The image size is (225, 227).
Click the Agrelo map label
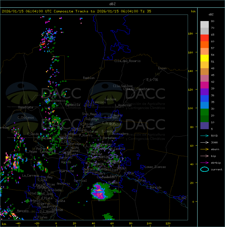point(66,162)
